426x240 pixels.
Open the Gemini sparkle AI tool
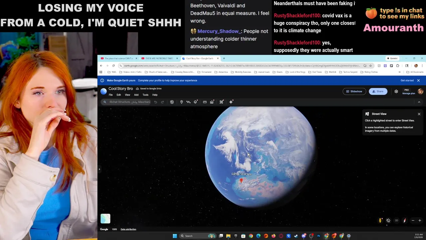(231, 102)
